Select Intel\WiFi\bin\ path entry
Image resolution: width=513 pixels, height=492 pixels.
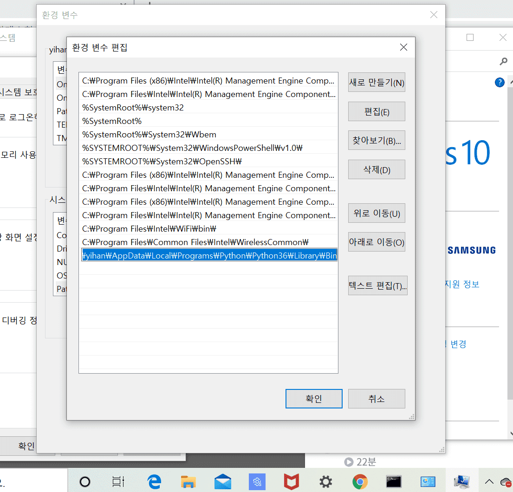pos(208,229)
